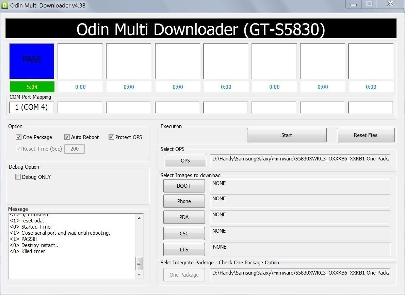Click the '<1> reset pda..' log line
Screen dimensions: 405x295
28,220
